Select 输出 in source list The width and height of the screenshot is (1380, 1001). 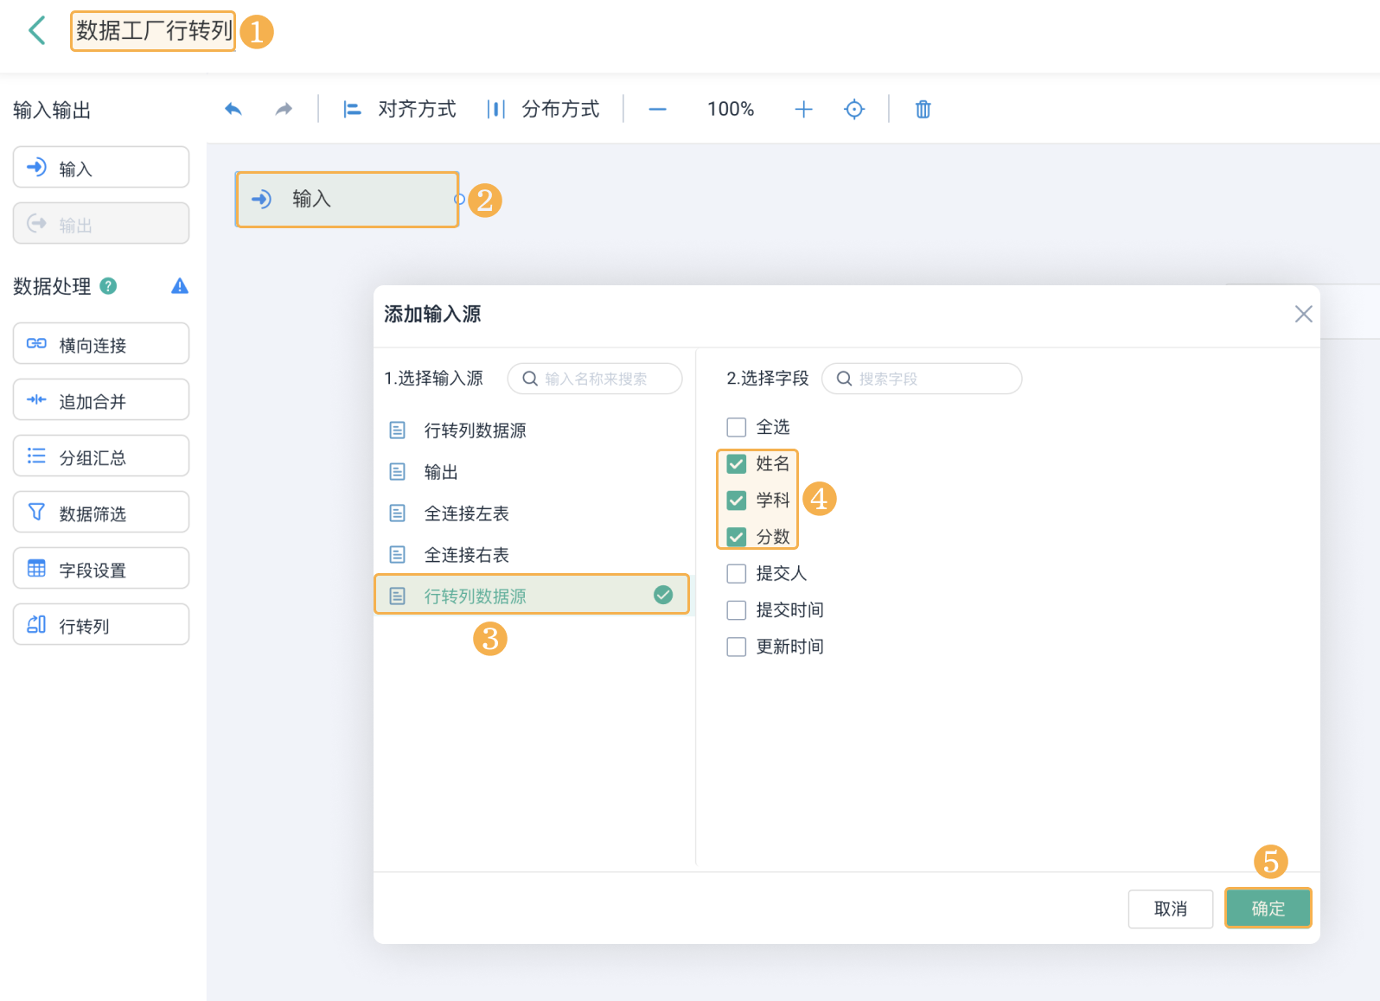[533, 472]
